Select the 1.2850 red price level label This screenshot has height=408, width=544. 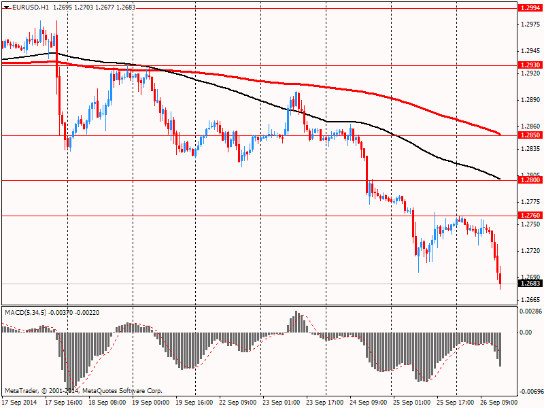click(530, 135)
